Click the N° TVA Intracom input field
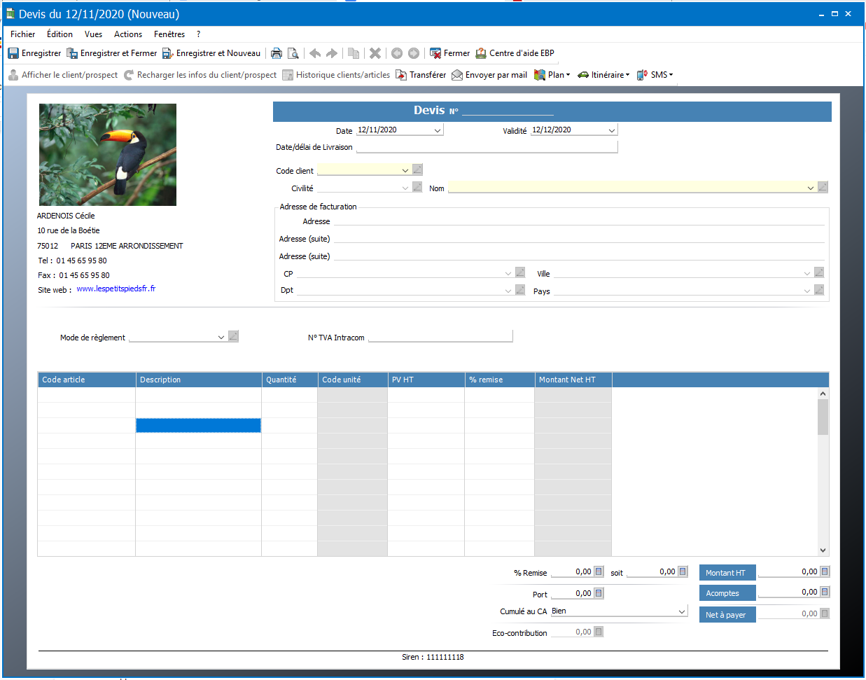 point(440,337)
